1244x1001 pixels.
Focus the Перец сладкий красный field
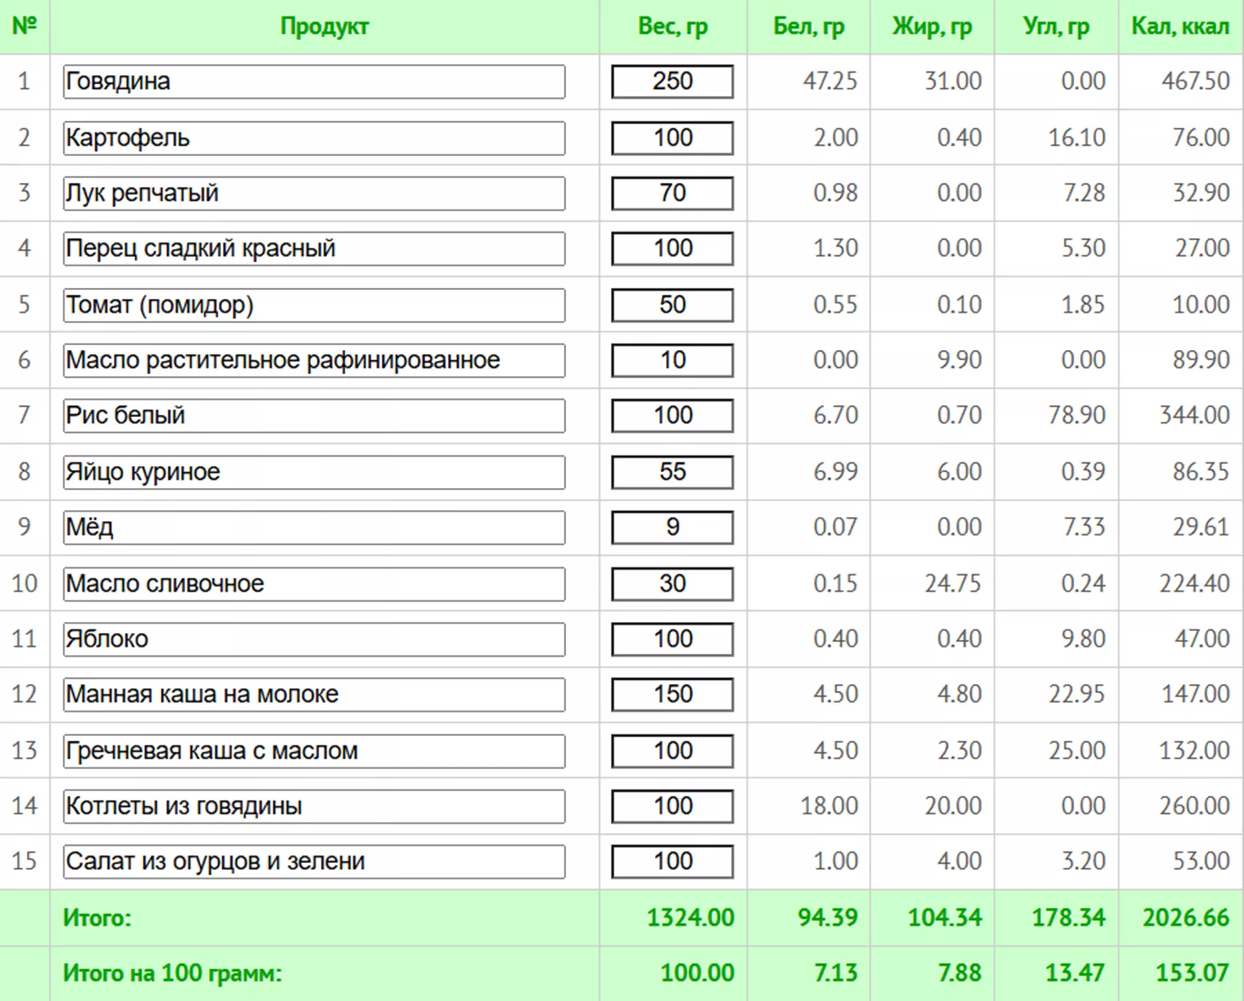(x=314, y=249)
